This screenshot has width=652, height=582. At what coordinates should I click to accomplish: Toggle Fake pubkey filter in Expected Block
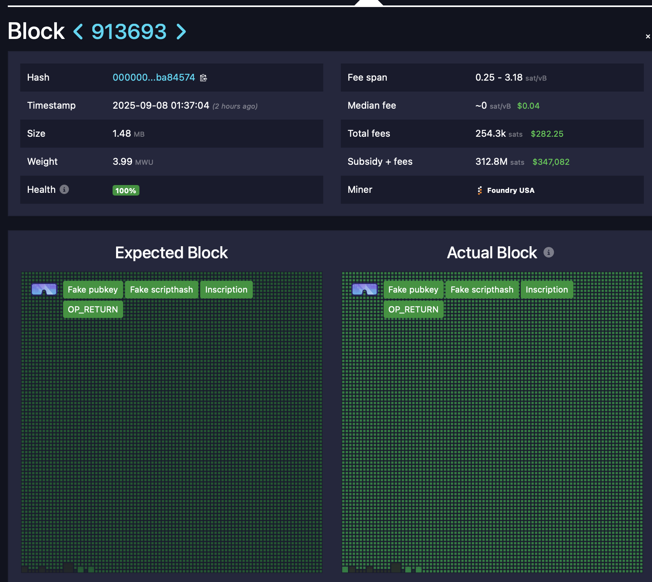point(93,289)
